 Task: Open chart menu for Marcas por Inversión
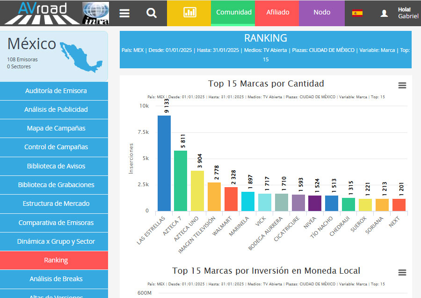click(x=402, y=272)
